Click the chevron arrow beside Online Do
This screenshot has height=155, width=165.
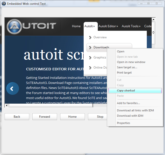90,68
